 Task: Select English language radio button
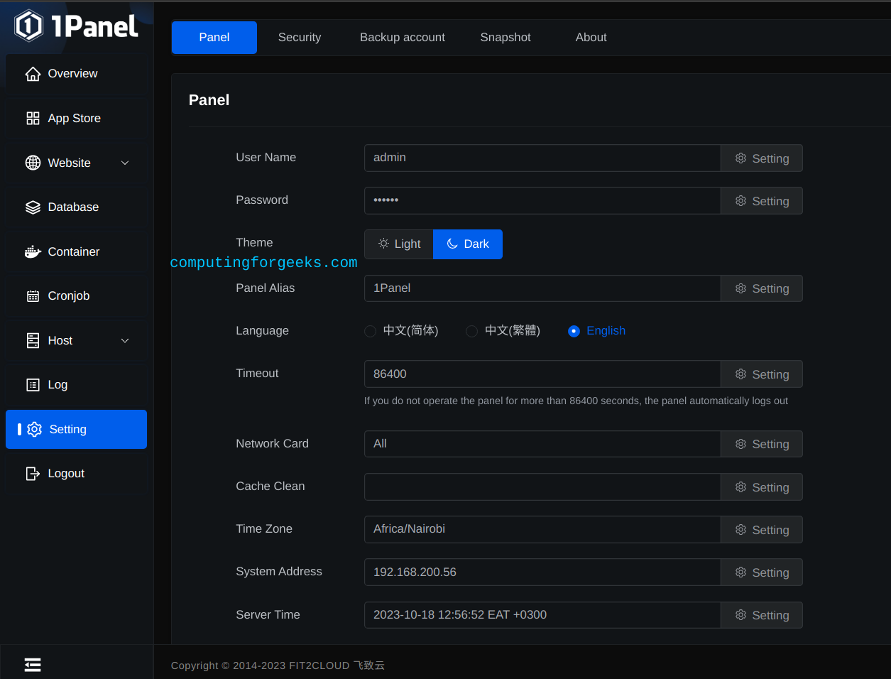coord(574,331)
